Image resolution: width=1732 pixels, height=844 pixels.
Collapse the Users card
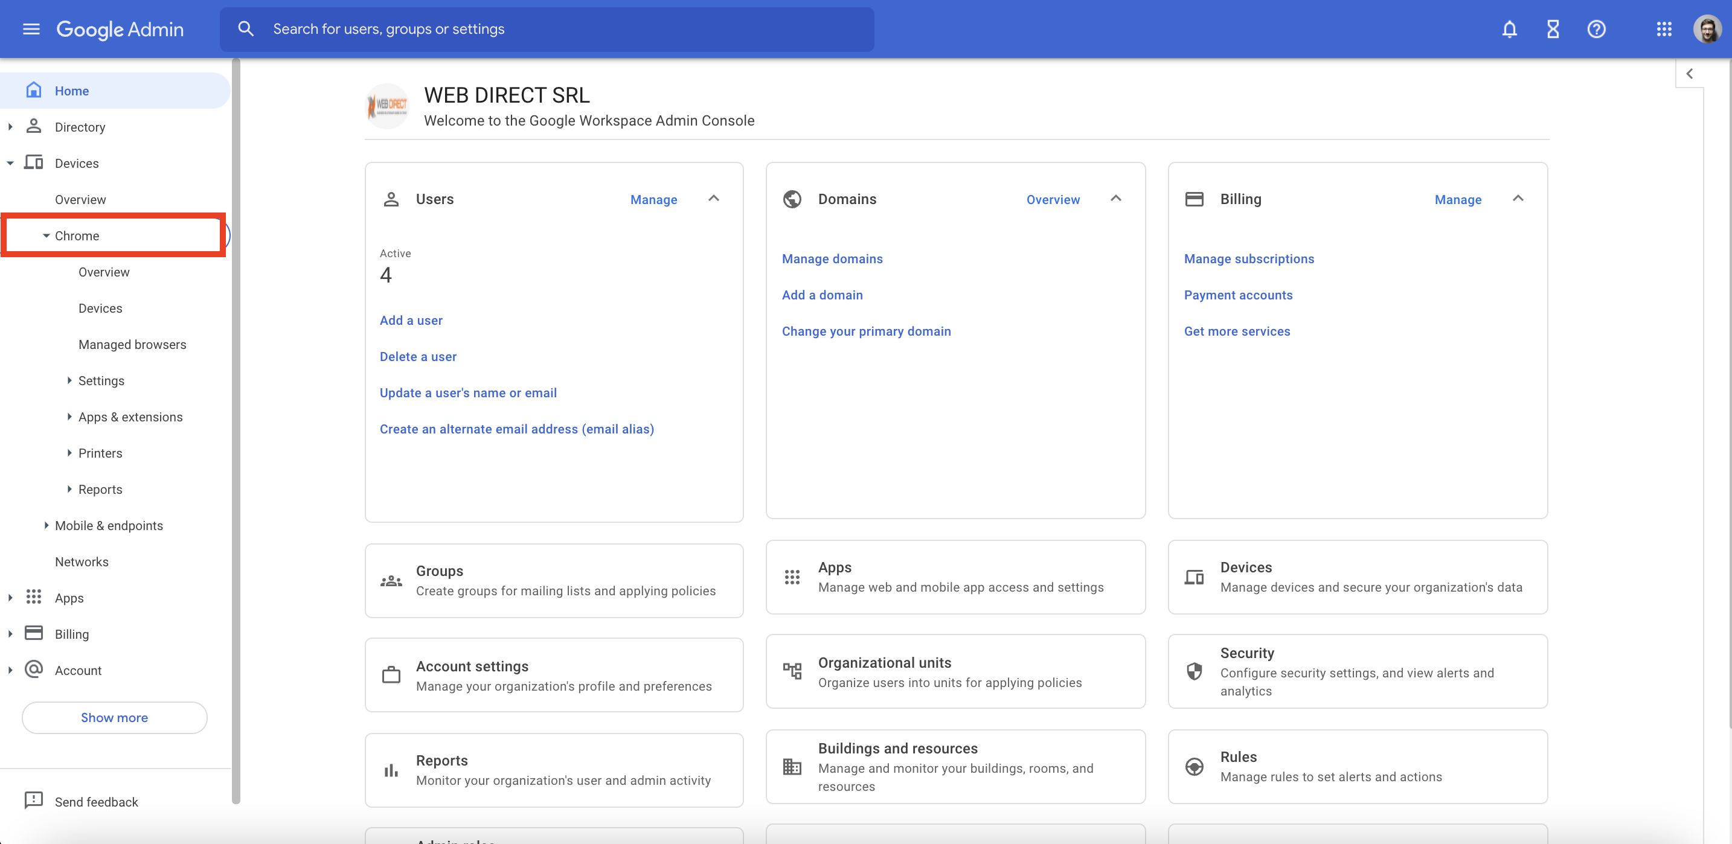(x=713, y=199)
